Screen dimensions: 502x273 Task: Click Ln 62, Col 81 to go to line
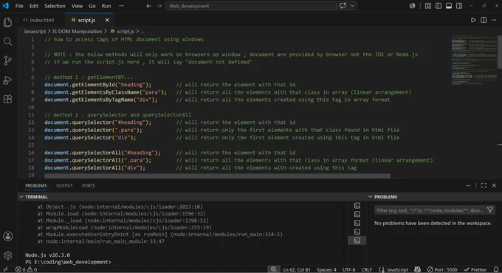(x=297, y=269)
